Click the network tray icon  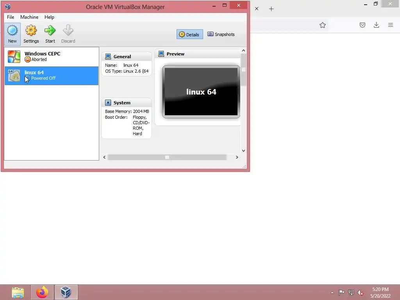(x=351, y=293)
